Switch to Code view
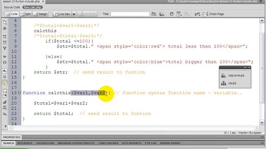The height and width of the screenshot is (149, 266). 12,14
